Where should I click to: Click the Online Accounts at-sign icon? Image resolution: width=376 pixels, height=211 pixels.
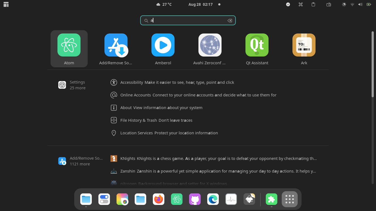pos(114,95)
